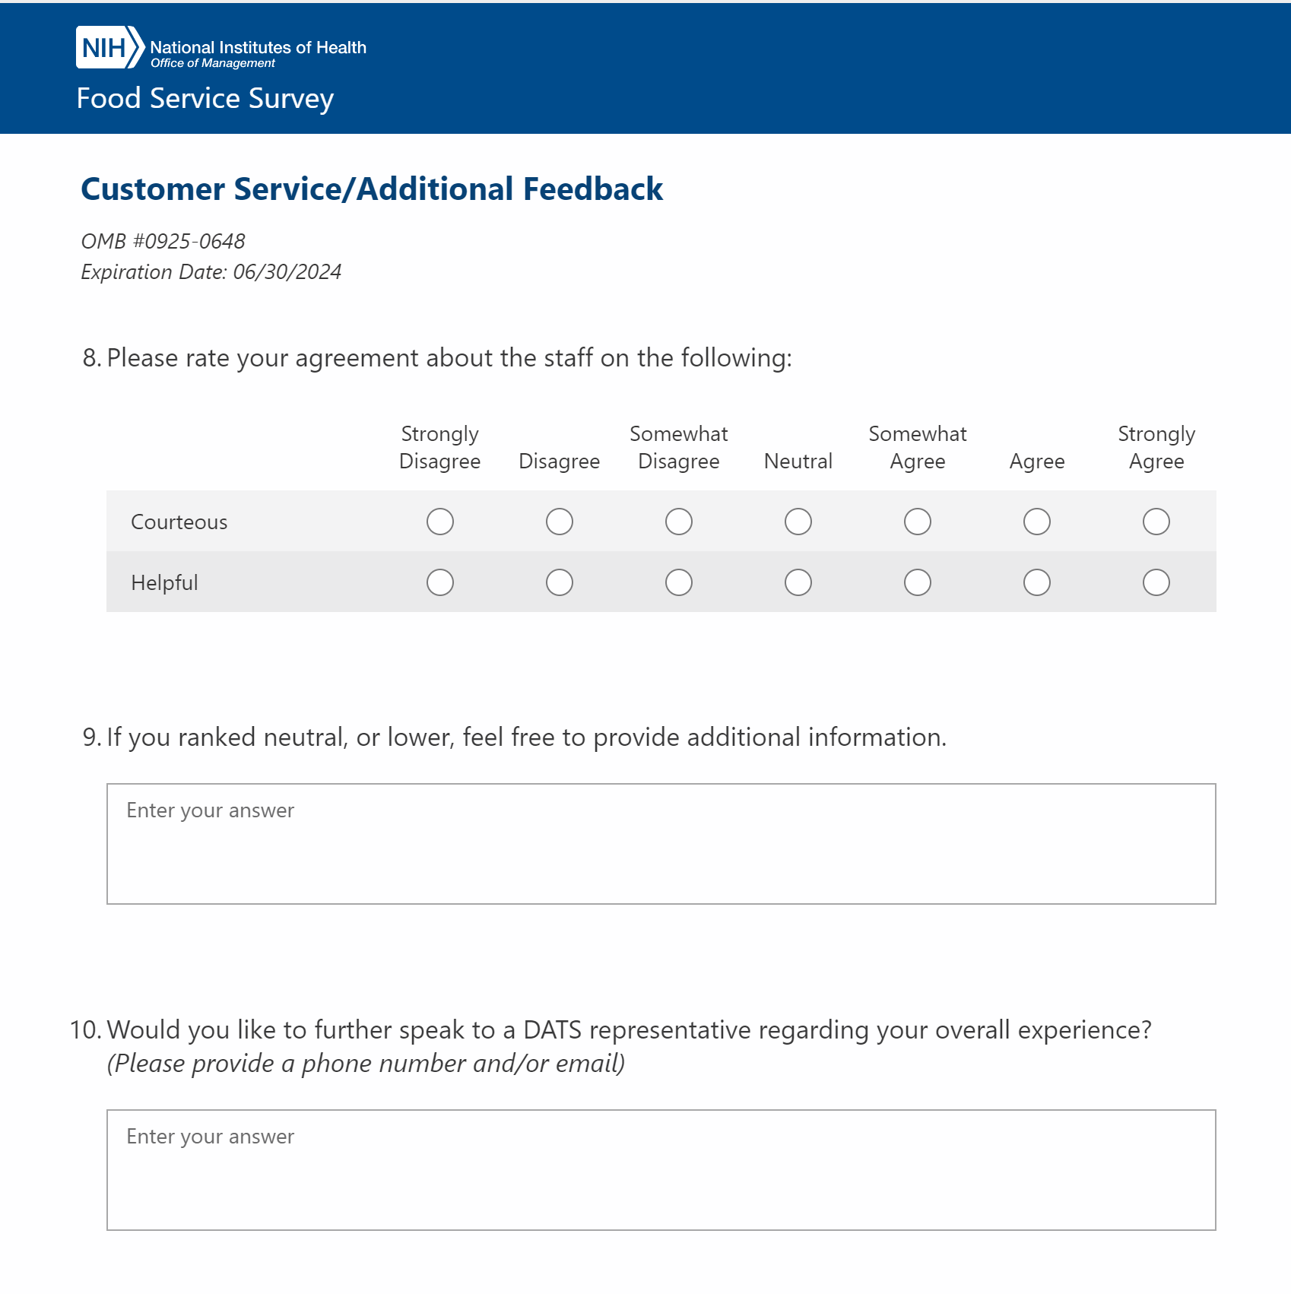
Task: Pick Somewhat Agree for Helpful
Action: (x=918, y=582)
